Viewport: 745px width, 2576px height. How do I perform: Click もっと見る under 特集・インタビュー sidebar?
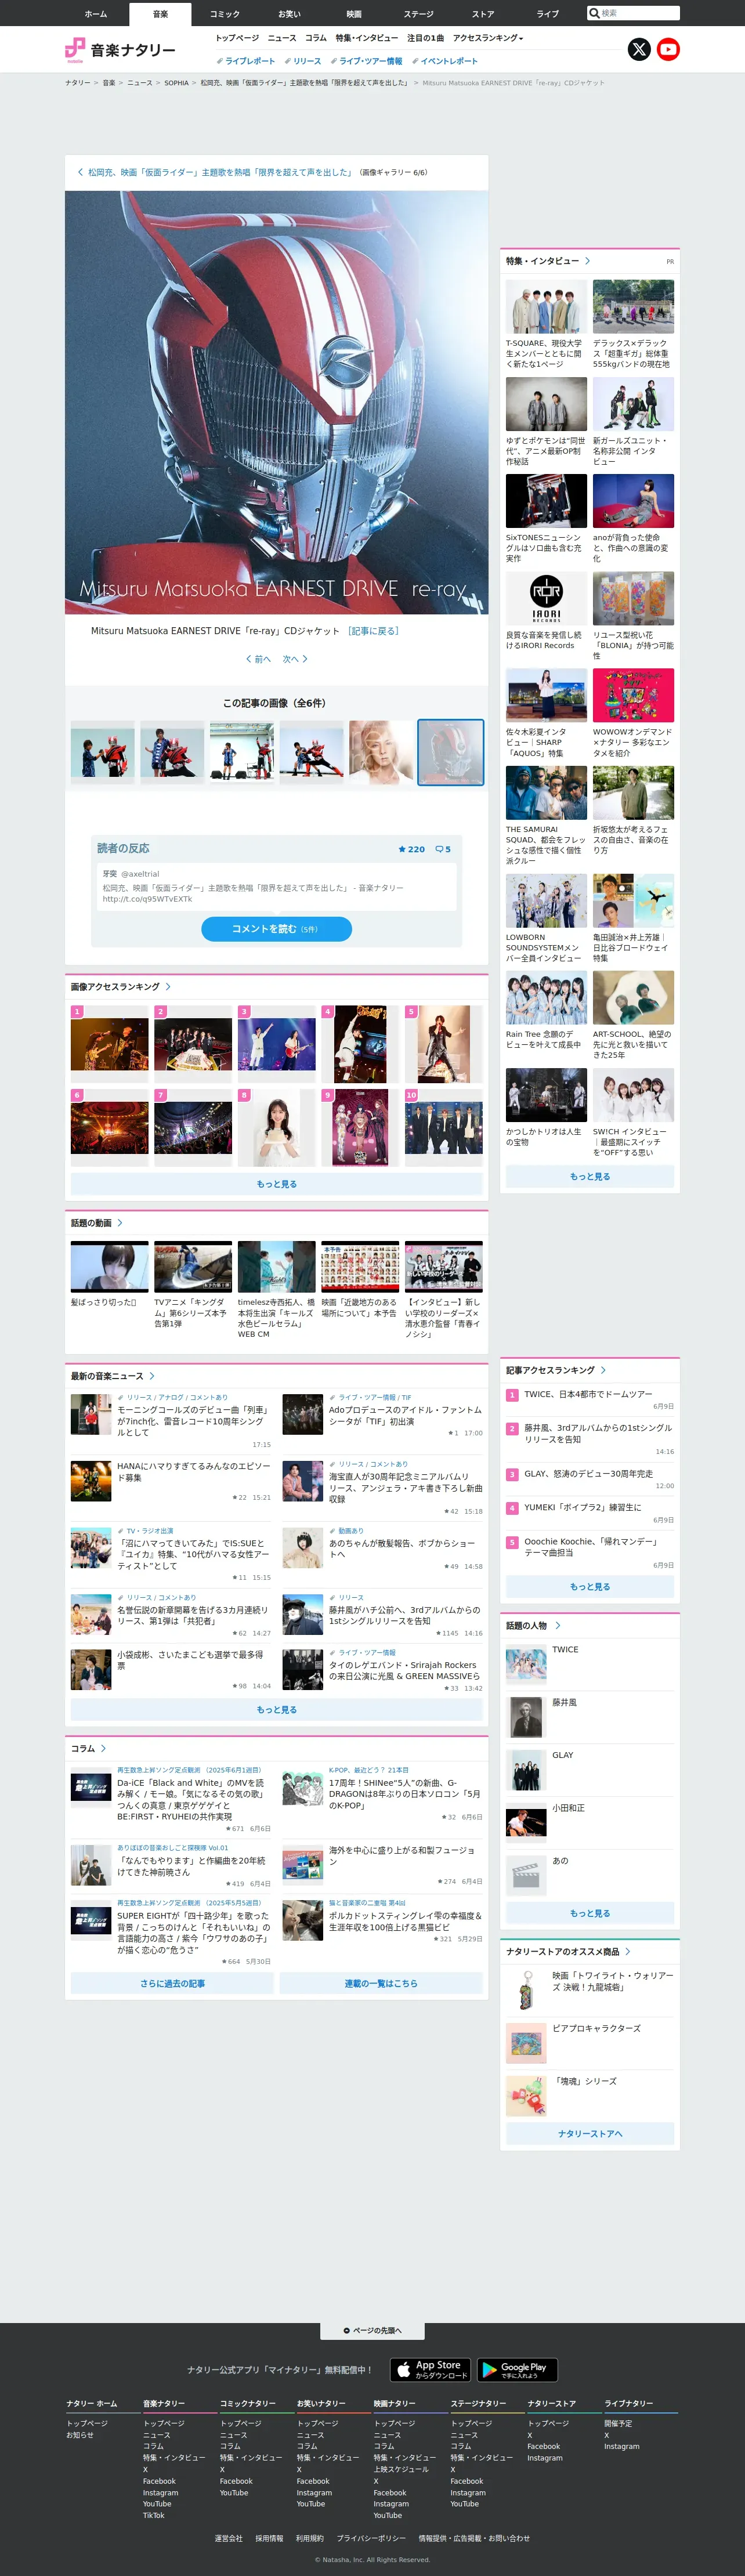coord(590,1176)
